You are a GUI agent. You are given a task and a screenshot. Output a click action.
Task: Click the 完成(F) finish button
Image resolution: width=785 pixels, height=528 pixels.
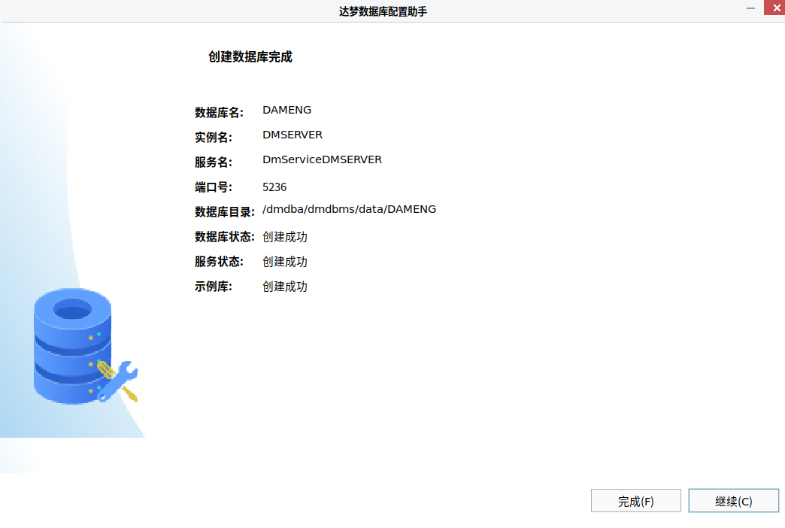pos(636,500)
